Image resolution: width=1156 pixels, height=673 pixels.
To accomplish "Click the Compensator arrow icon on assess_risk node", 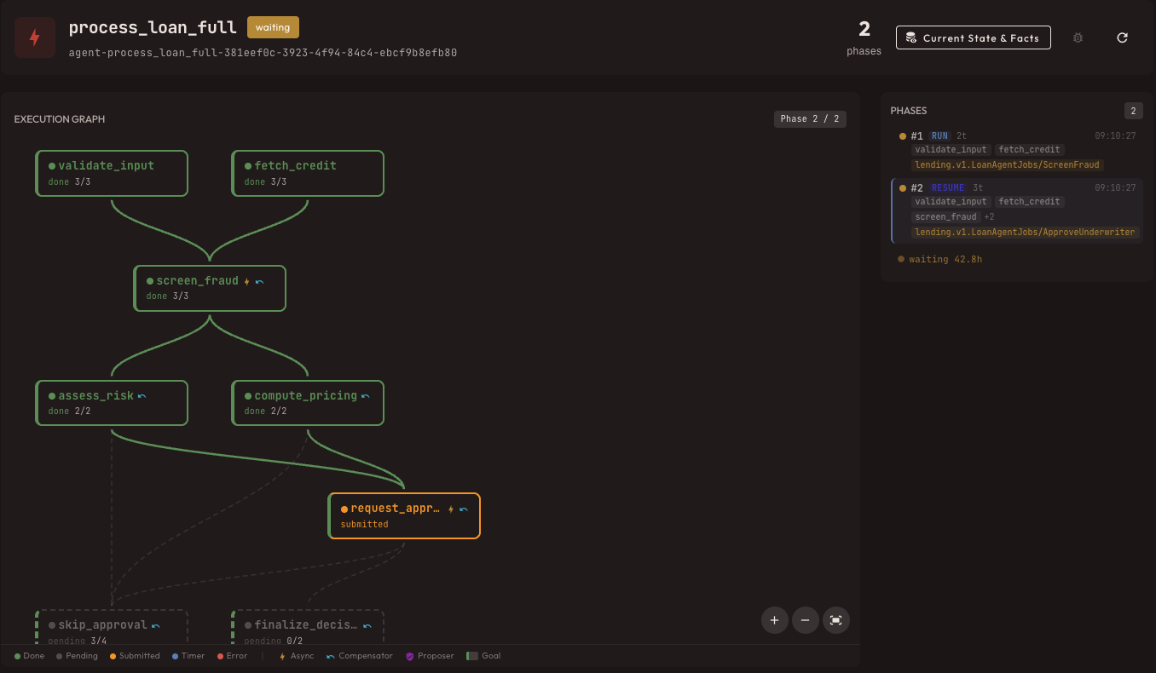I will click(142, 394).
